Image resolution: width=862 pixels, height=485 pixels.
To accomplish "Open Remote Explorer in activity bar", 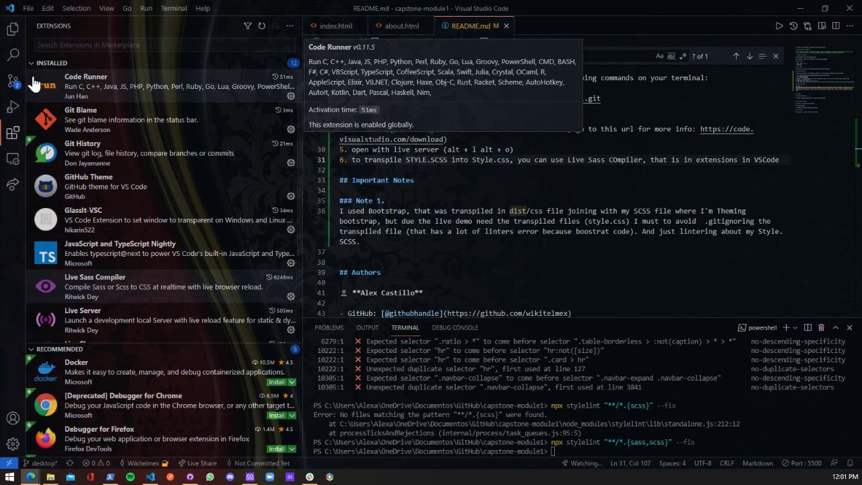I will [13, 159].
